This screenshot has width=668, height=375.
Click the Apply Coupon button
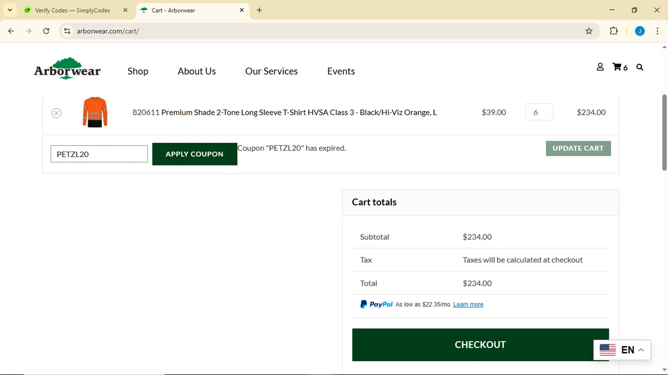pyautogui.click(x=195, y=154)
